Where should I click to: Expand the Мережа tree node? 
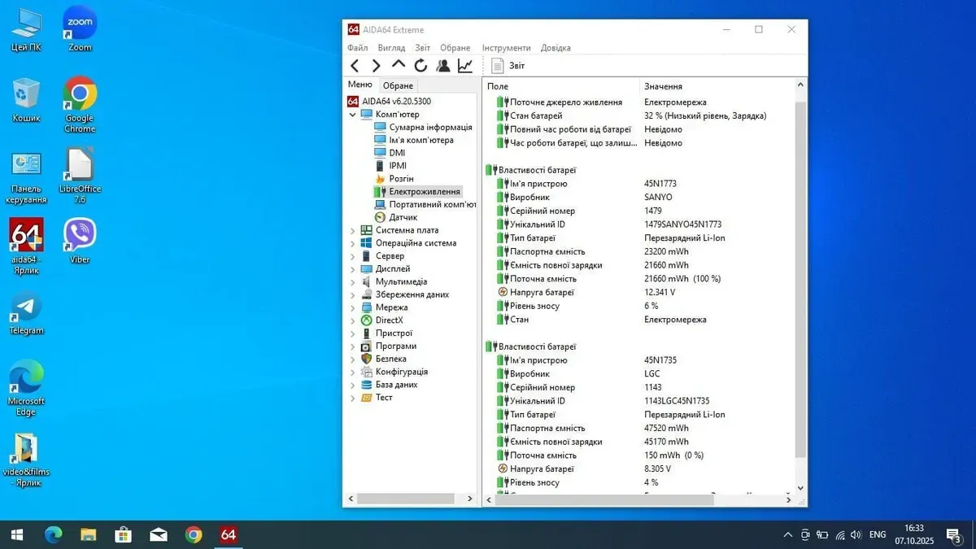[x=353, y=307]
